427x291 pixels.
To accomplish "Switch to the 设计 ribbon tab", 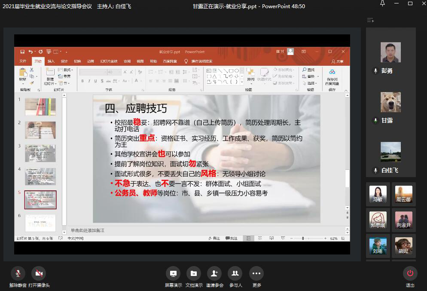I will pyautogui.click(x=64, y=61).
